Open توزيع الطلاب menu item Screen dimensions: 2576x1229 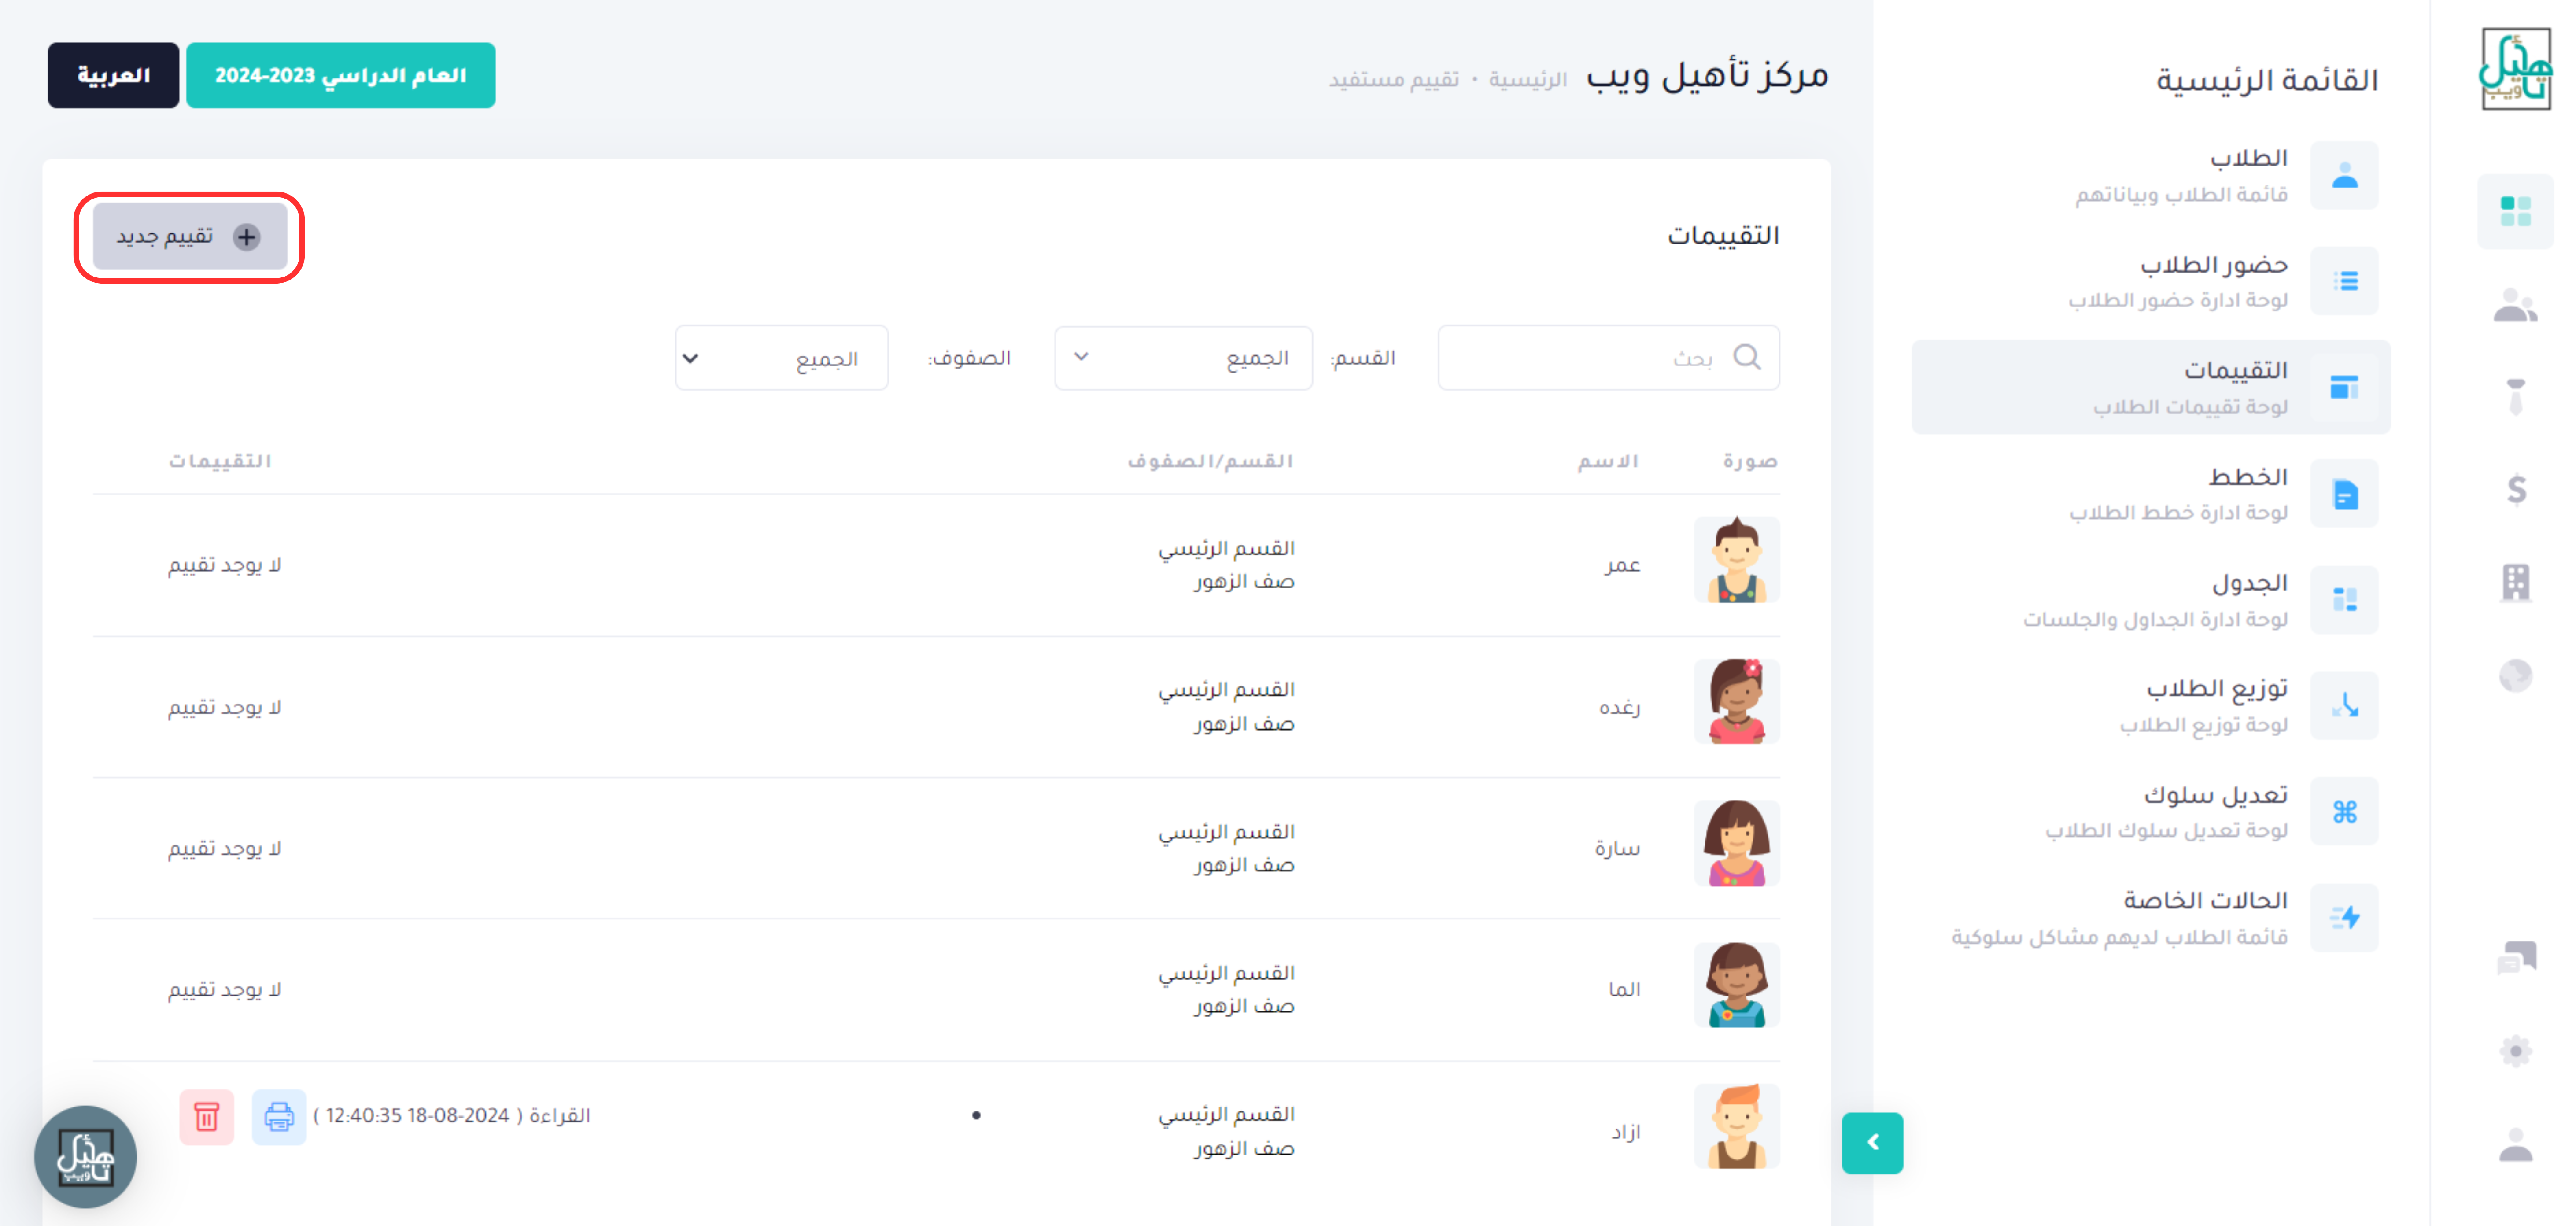point(2150,706)
